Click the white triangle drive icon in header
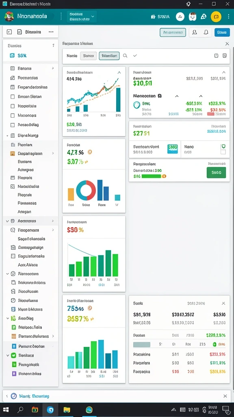Screen dimensions: 234x417 pyautogui.click(x=204, y=17)
